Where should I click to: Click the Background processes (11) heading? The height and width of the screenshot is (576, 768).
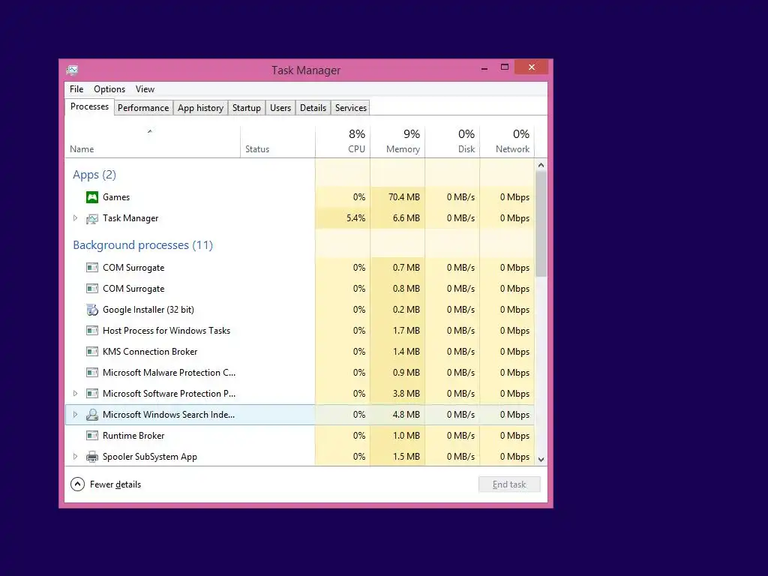coord(143,245)
